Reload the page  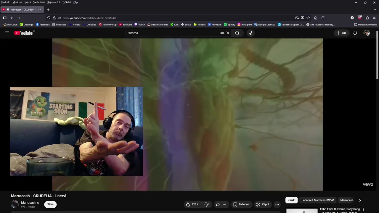pyautogui.click(x=323, y=18)
